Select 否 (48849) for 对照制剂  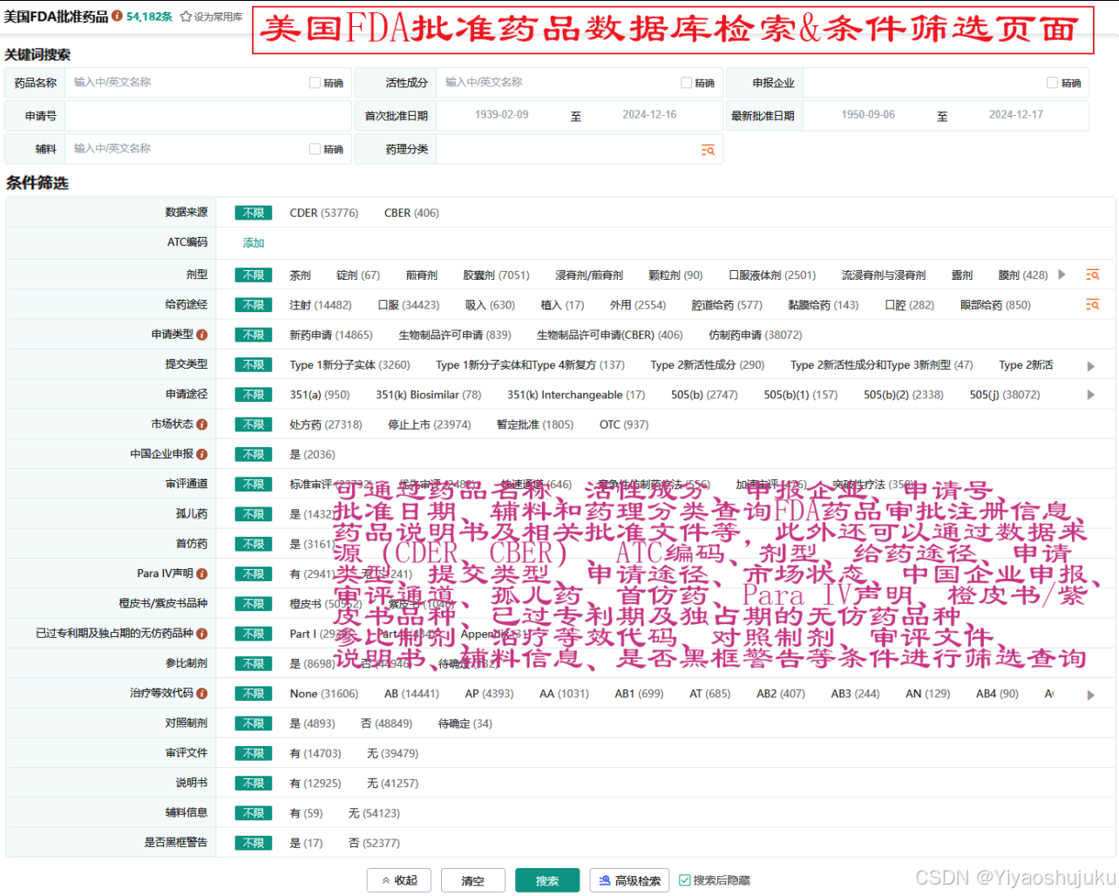(386, 723)
